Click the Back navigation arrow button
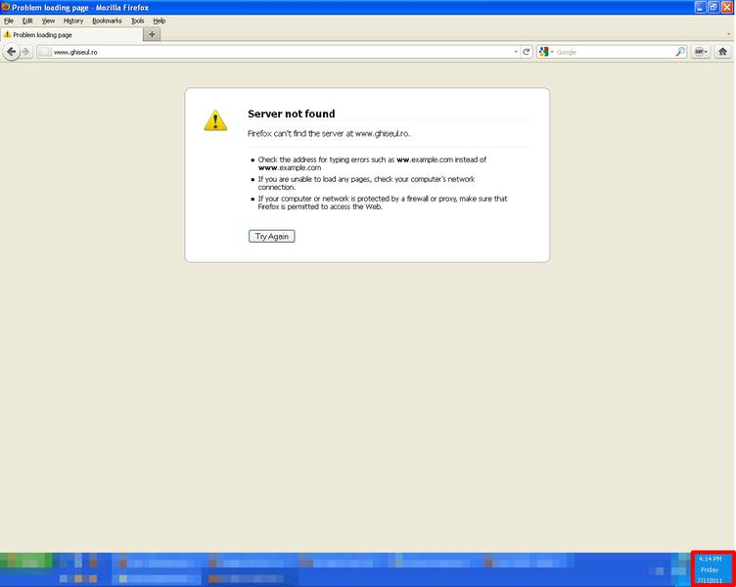Image resolution: width=736 pixels, height=587 pixels. (12, 52)
